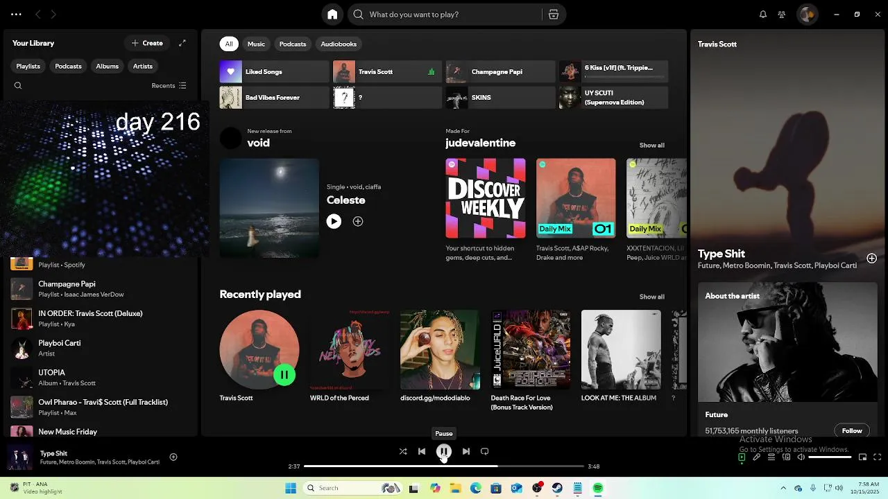The height and width of the screenshot is (499, 888).
Task: Skip to next track
Action: click(466, 451)
